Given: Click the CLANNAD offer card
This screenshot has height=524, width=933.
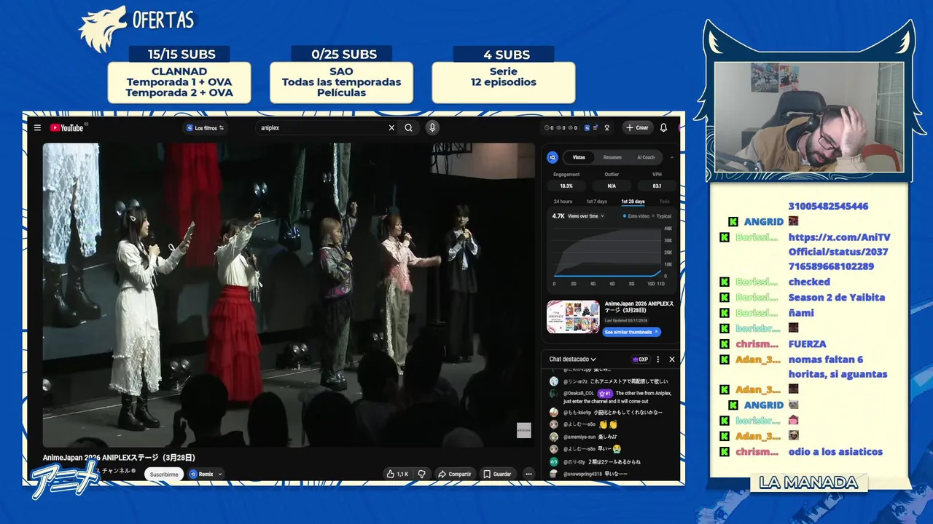Looking at the screenshot, I should [179, 82].
